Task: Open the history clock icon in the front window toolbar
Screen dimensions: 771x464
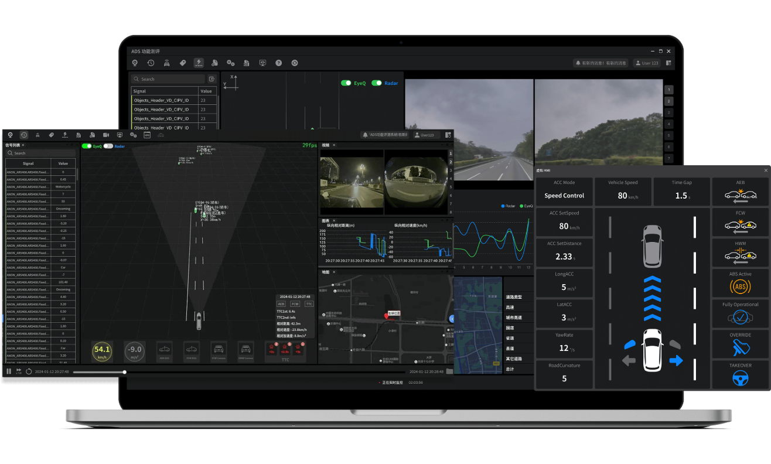Action: 24,135
